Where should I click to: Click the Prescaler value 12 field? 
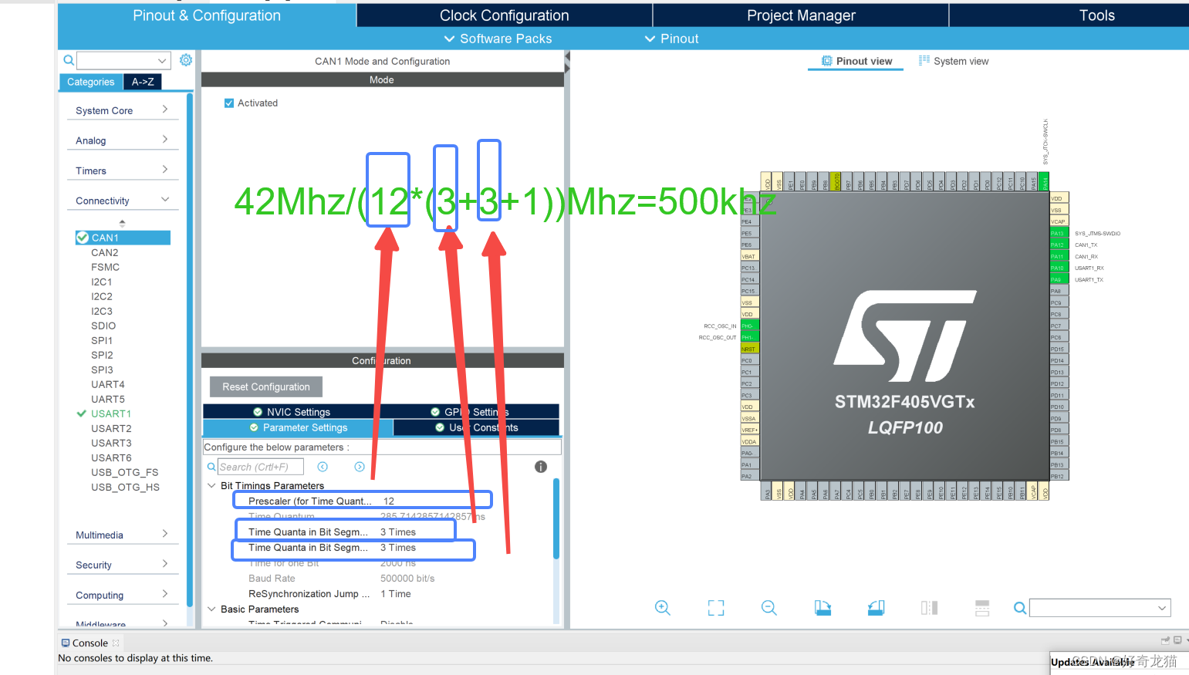coord(389,501)
